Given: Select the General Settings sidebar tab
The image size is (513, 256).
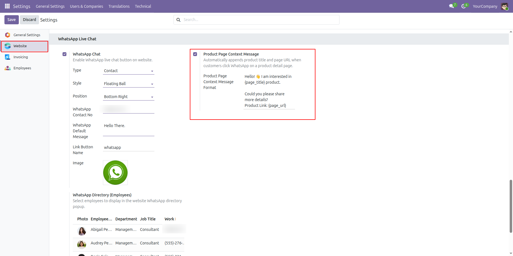Looking at the screenshot, I should pos(25,35).
